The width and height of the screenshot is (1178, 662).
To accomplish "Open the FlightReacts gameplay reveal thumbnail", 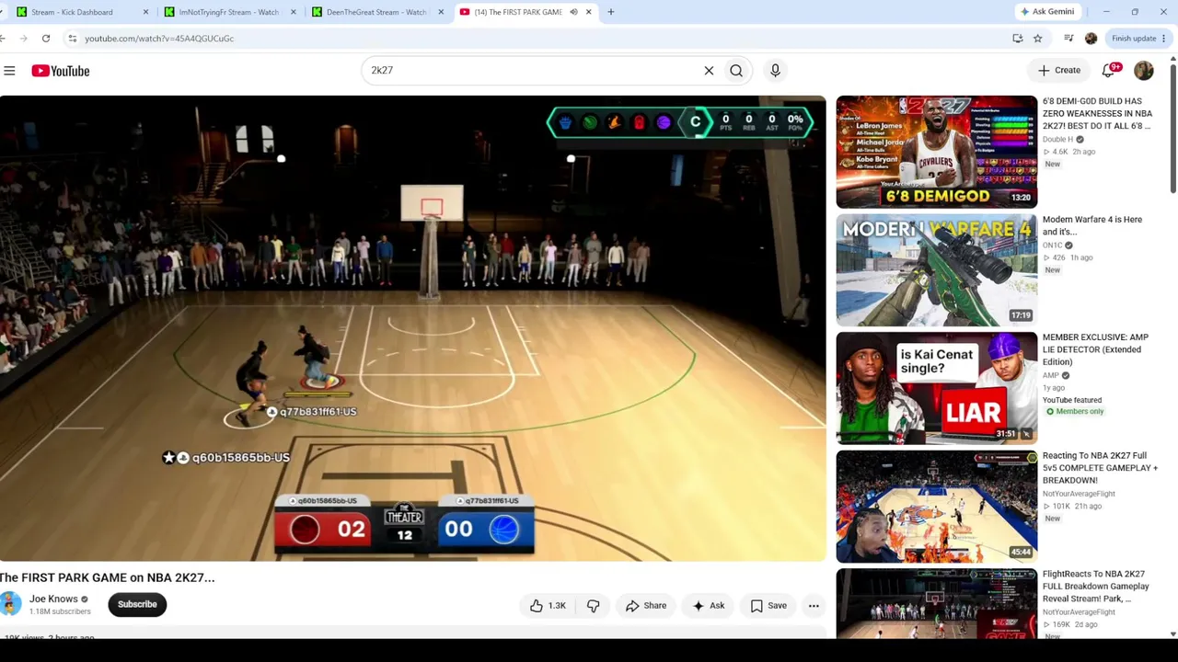I will coord(936,603).
